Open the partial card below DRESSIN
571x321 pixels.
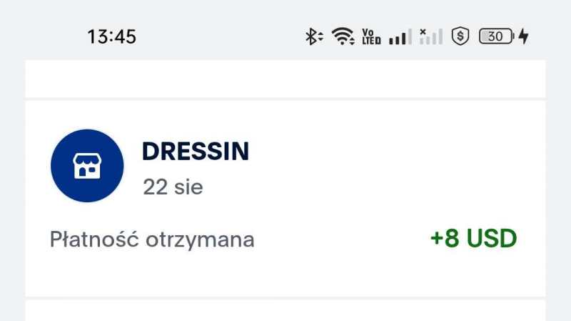pos(285,311)
